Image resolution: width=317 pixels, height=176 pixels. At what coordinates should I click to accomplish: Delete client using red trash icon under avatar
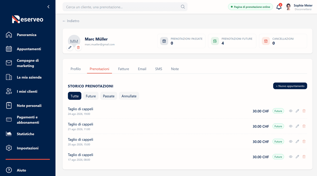(x=78, y=47)
